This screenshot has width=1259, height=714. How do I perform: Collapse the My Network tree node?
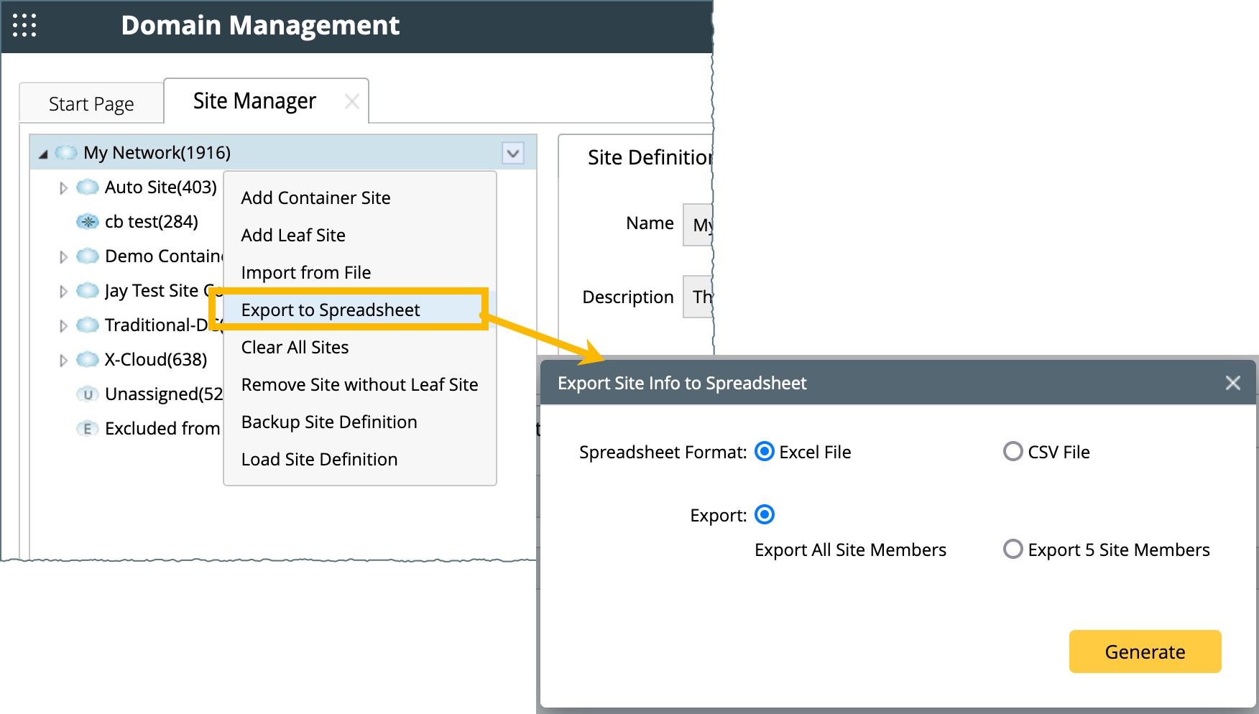pos(43,154)
